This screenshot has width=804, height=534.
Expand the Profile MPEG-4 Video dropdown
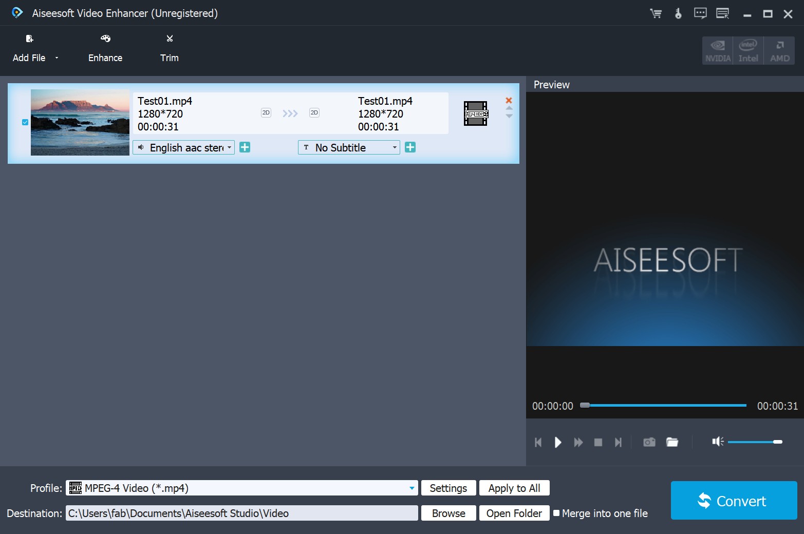[x=412, y=488]
